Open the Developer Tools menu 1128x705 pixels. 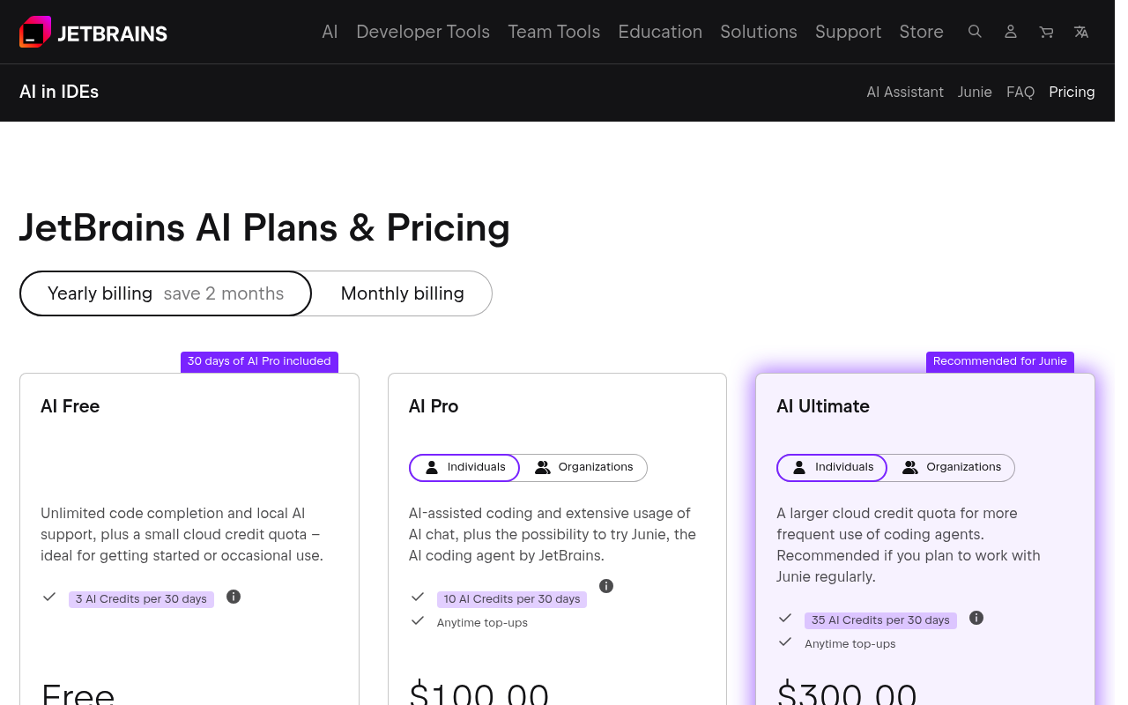[423, 32]
